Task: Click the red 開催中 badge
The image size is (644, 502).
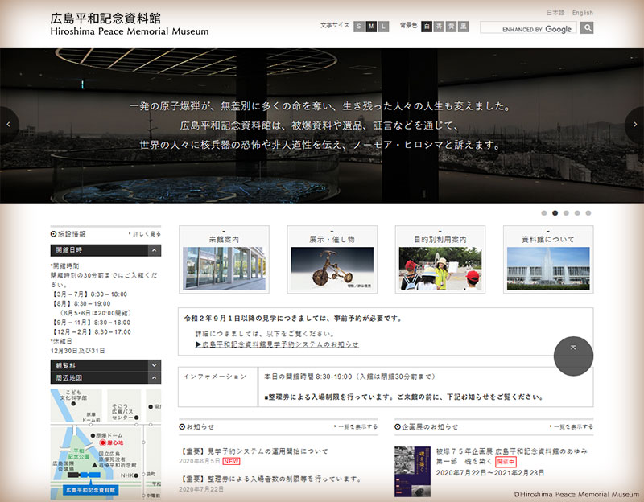Action: (506, 462)
